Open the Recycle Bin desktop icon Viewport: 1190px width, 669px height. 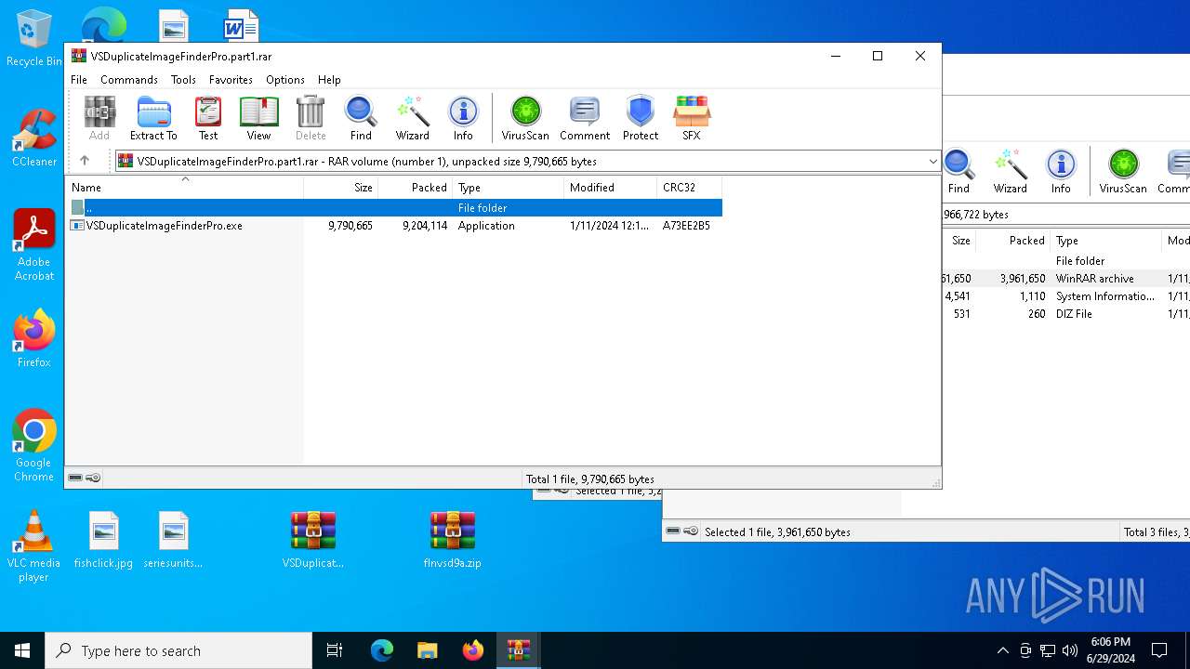pos(33,38)
